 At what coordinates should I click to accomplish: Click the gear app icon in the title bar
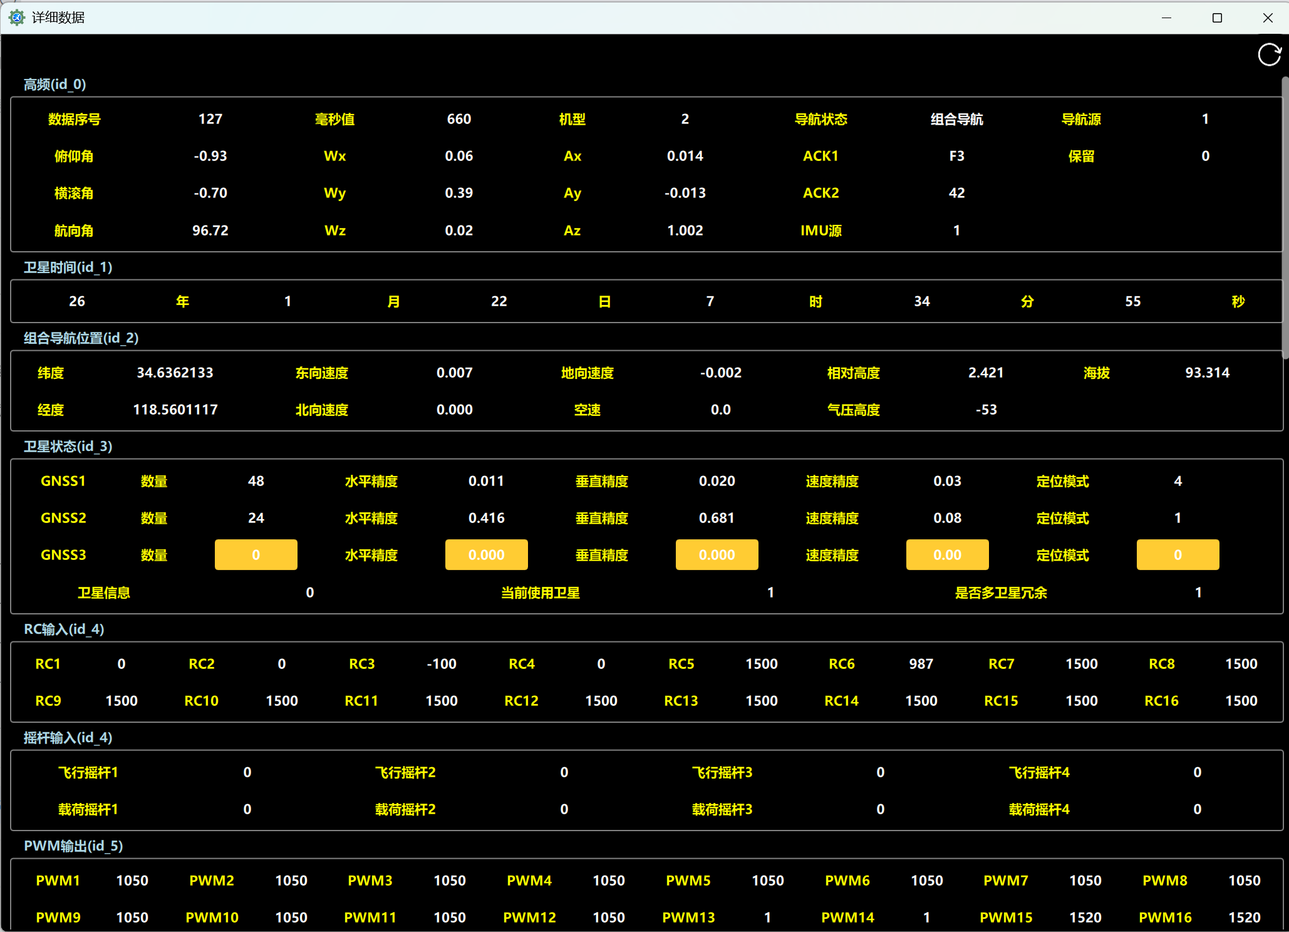pyautogui.click(x=17, y=18)
